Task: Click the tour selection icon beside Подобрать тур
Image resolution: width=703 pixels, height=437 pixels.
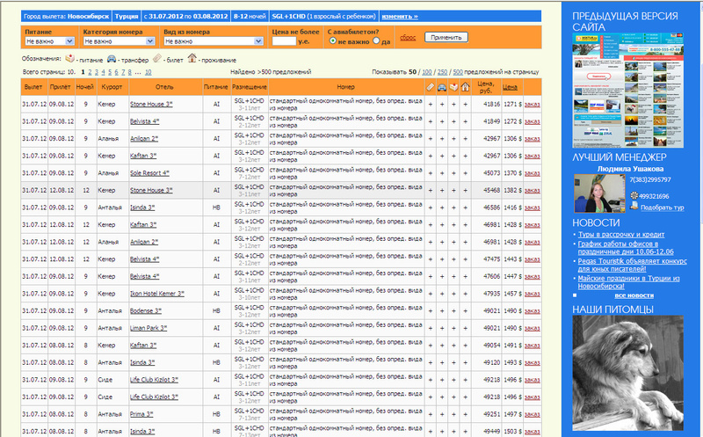Action: point(633,207)
